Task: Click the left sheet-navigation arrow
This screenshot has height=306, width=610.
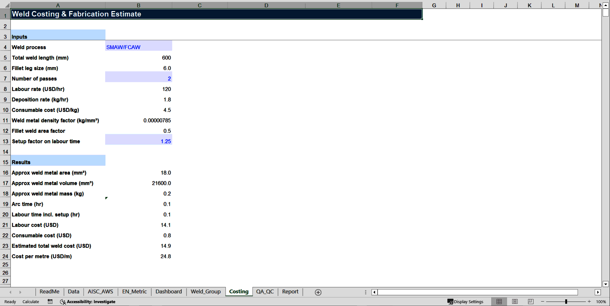Action: pos(10,292)
